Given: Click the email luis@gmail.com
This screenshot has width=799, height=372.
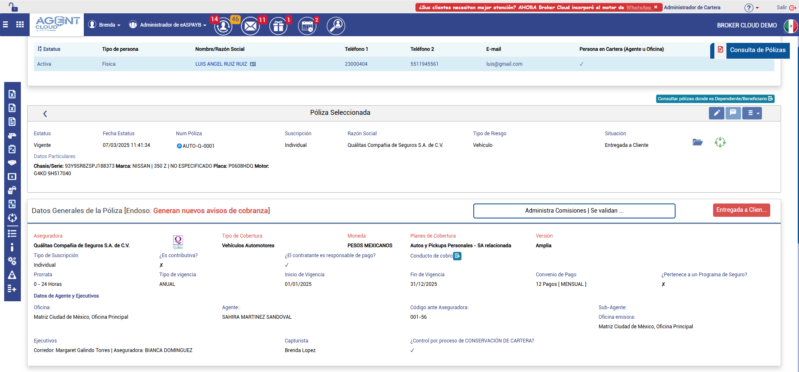Looking at the screenshot, I should (x=504, y=64).
